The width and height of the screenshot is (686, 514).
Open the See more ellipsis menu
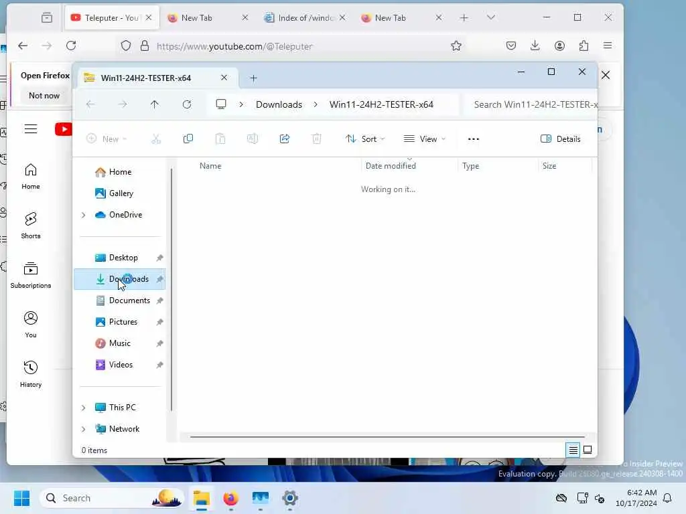pos(474,139)
